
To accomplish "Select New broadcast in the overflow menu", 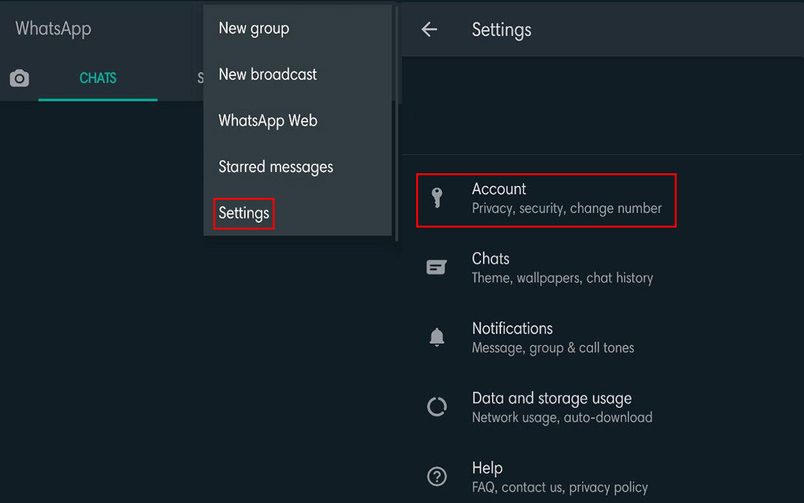I will point(268,74).
